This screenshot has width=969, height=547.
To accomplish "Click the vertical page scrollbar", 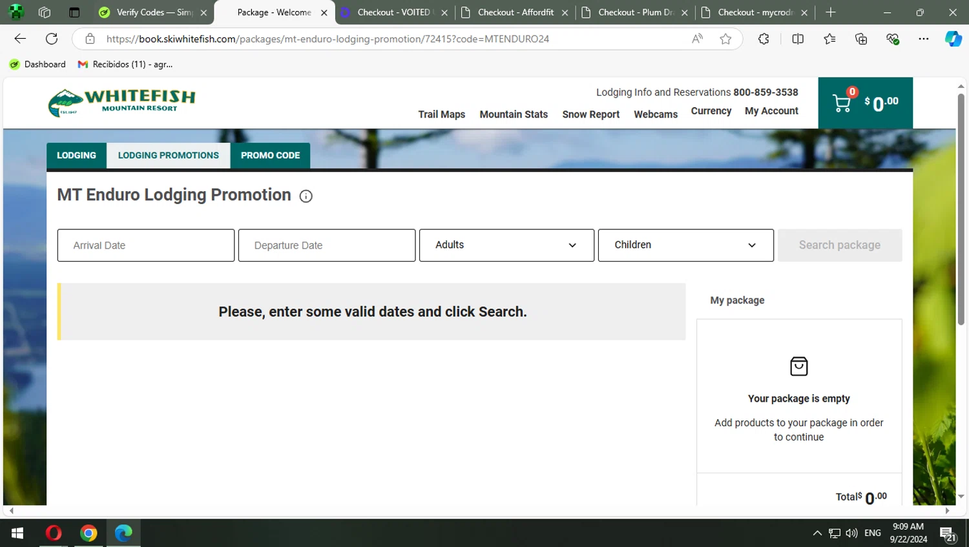I will click(961, 209).
